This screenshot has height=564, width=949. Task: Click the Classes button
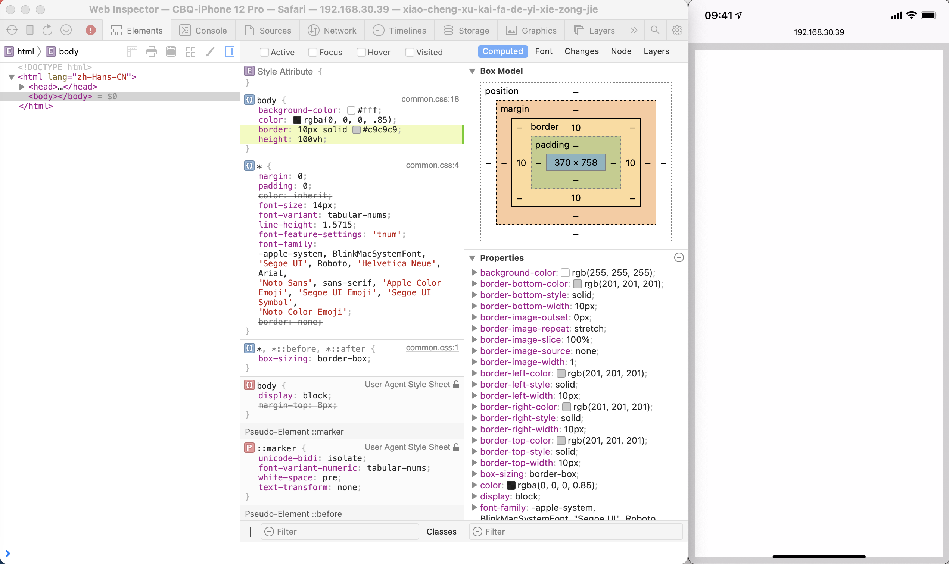(x=441, y=532)
